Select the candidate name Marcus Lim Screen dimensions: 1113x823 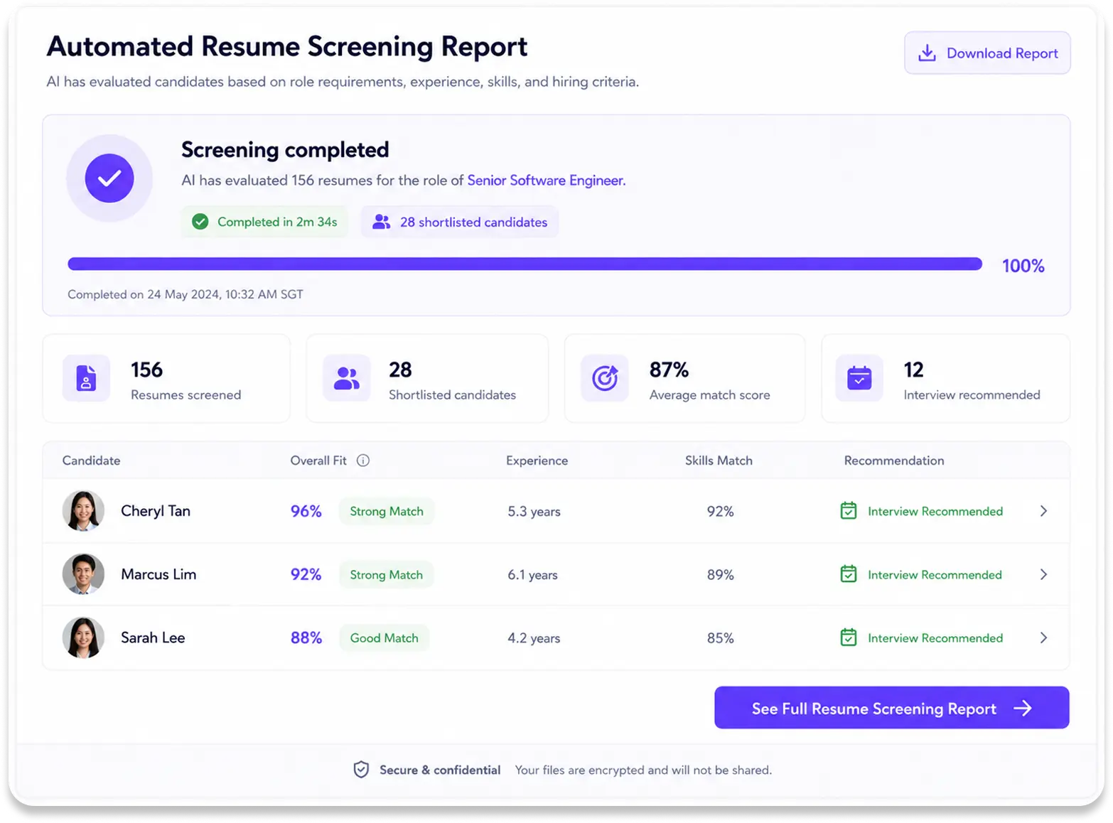158,574
